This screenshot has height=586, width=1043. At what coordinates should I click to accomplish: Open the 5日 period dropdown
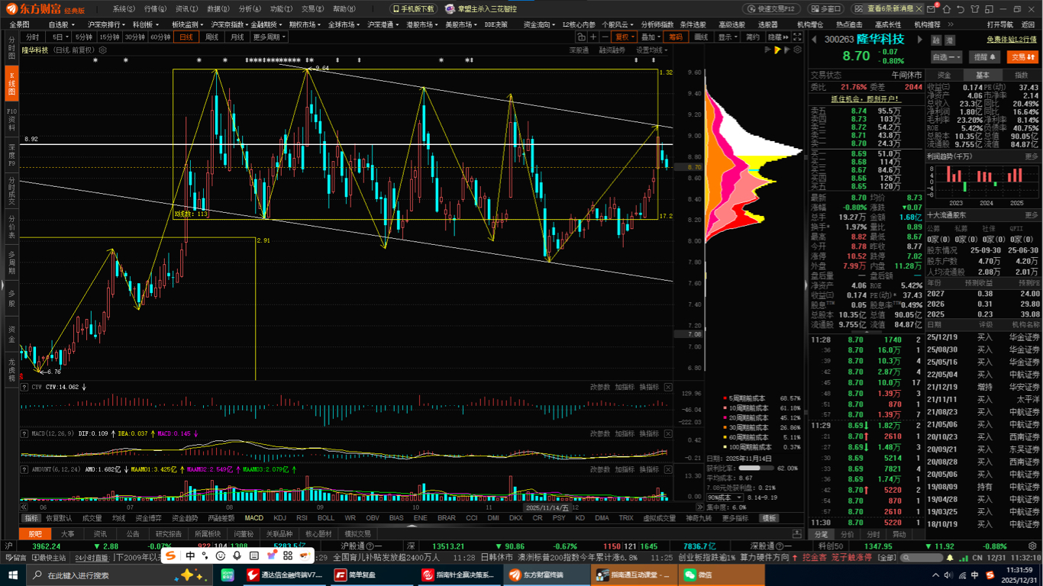coord(59,37)
